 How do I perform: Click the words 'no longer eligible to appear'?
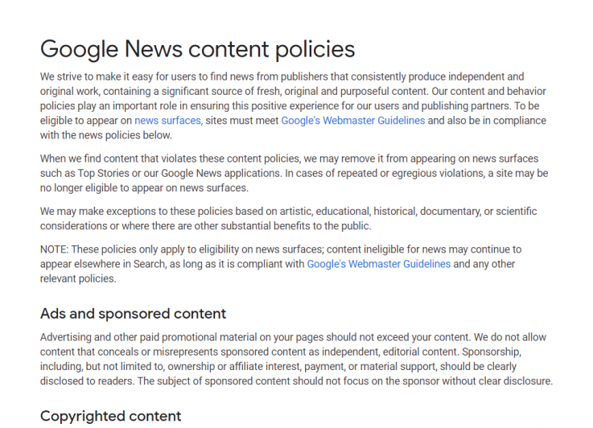[101, 188]
